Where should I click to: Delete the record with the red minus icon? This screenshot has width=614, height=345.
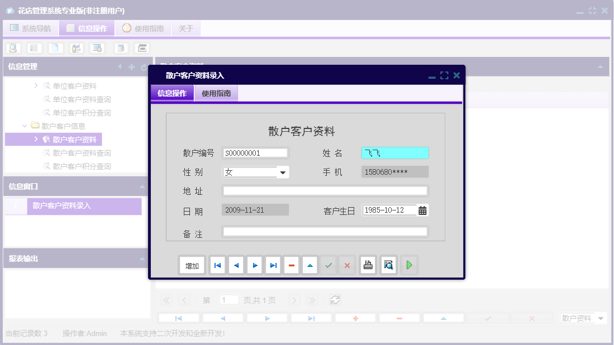click(x=292, y=265)
